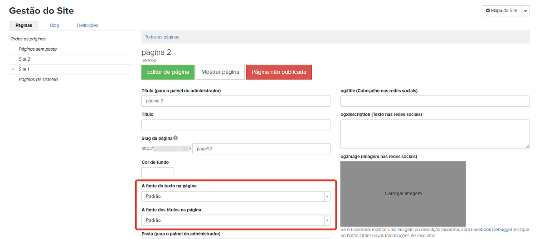This screenshot has width=544, height=239.
Task: Select the Páginas tab
Action: (x=24, y=25)
